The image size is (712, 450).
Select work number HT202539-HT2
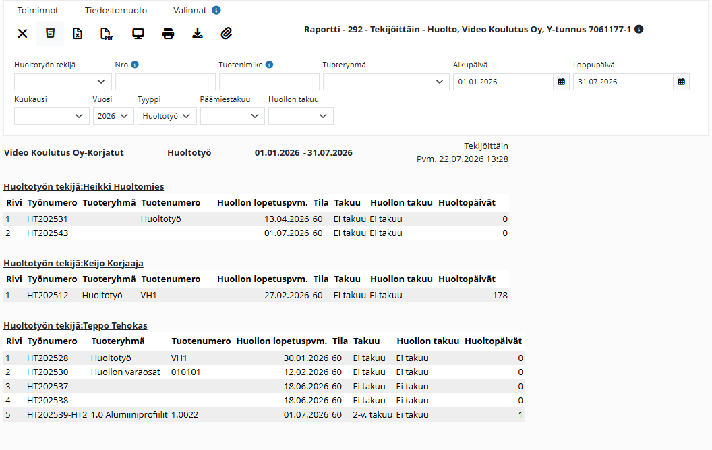pyautogui.click(x=57, y=414)
